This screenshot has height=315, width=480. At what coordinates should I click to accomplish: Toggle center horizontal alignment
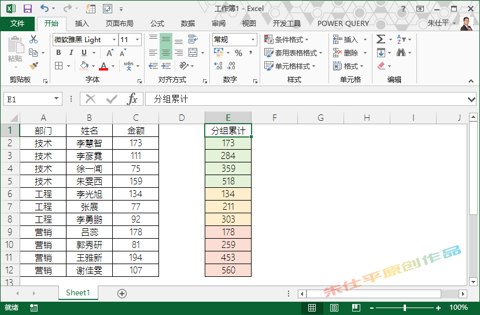(x=166, y=53)
